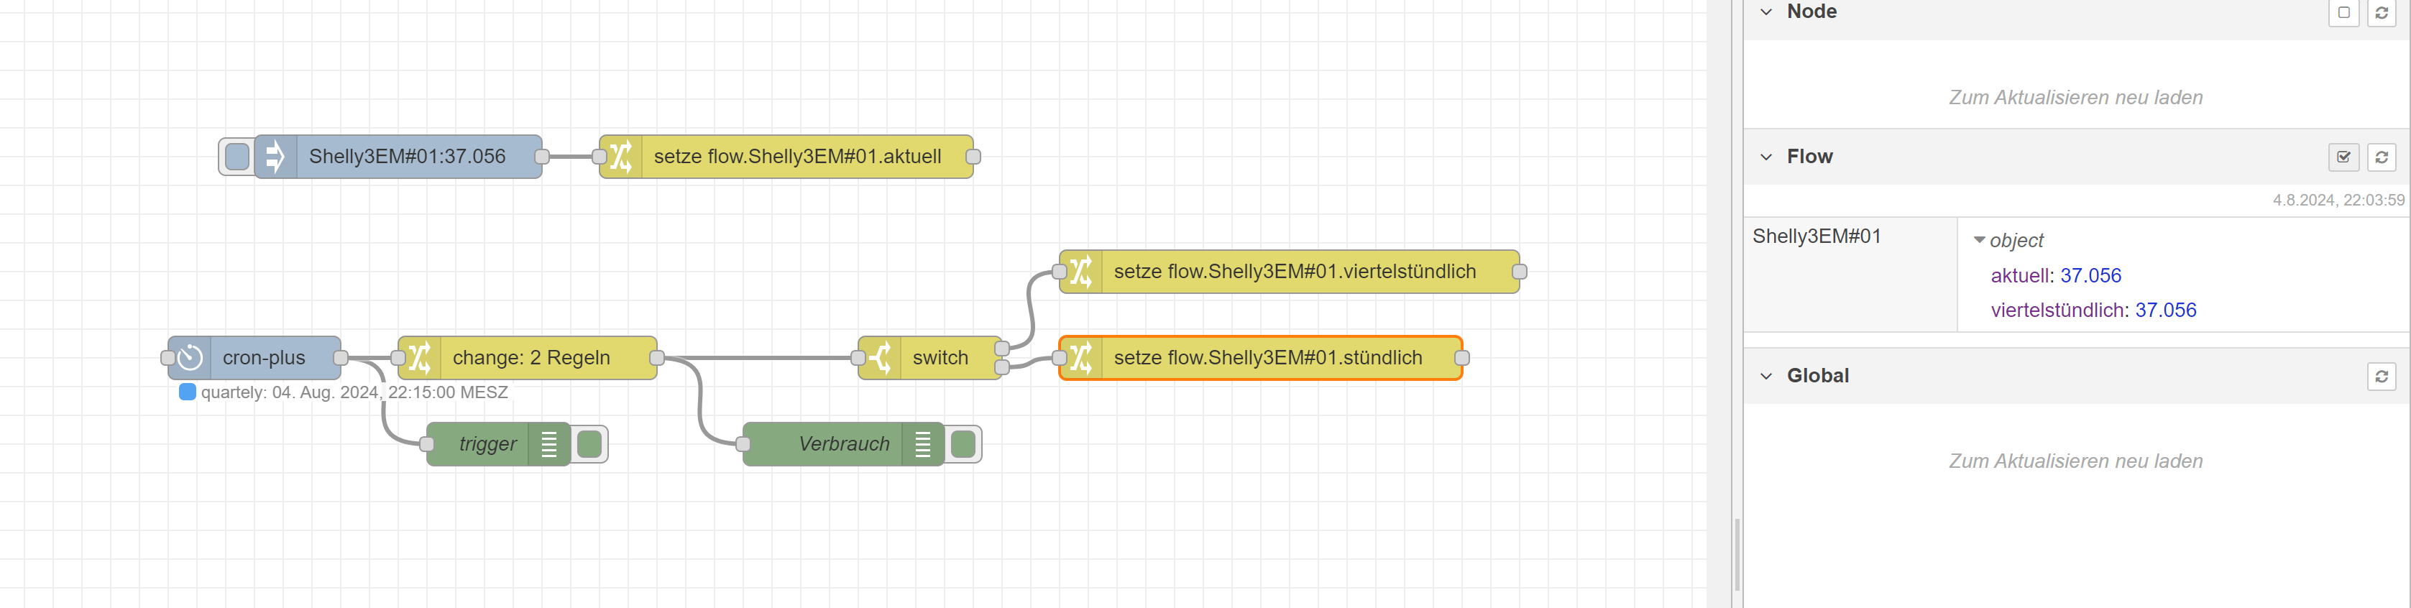Click the 'Node' section heading
Image resolution: width=2411 pixels, height=608 pixels.
[x=1811, y=12]
